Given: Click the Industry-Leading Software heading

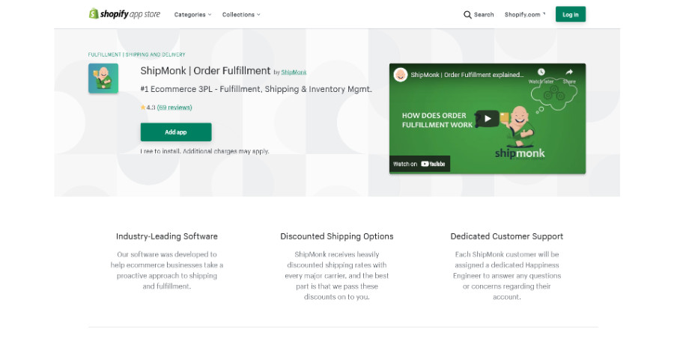Looking at the screenshot, I should click(167, 236).
